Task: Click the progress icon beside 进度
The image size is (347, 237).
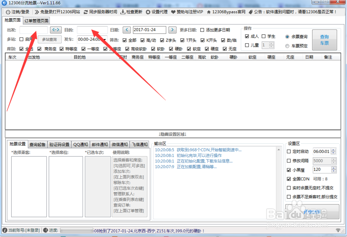Action: click(x=45, y=230)
